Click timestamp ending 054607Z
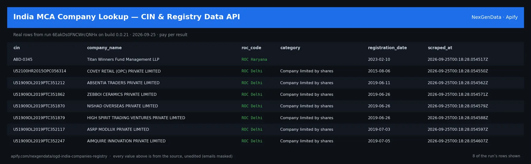Image resolution: width=531 pixels, height=164 pixels. click(458, 141)
